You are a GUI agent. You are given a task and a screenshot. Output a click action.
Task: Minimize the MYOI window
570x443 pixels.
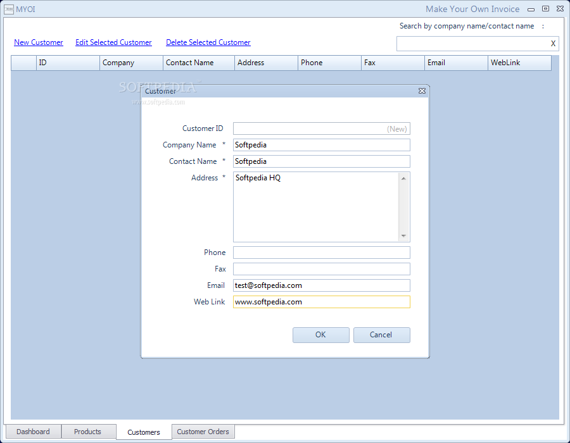(531, 9)
